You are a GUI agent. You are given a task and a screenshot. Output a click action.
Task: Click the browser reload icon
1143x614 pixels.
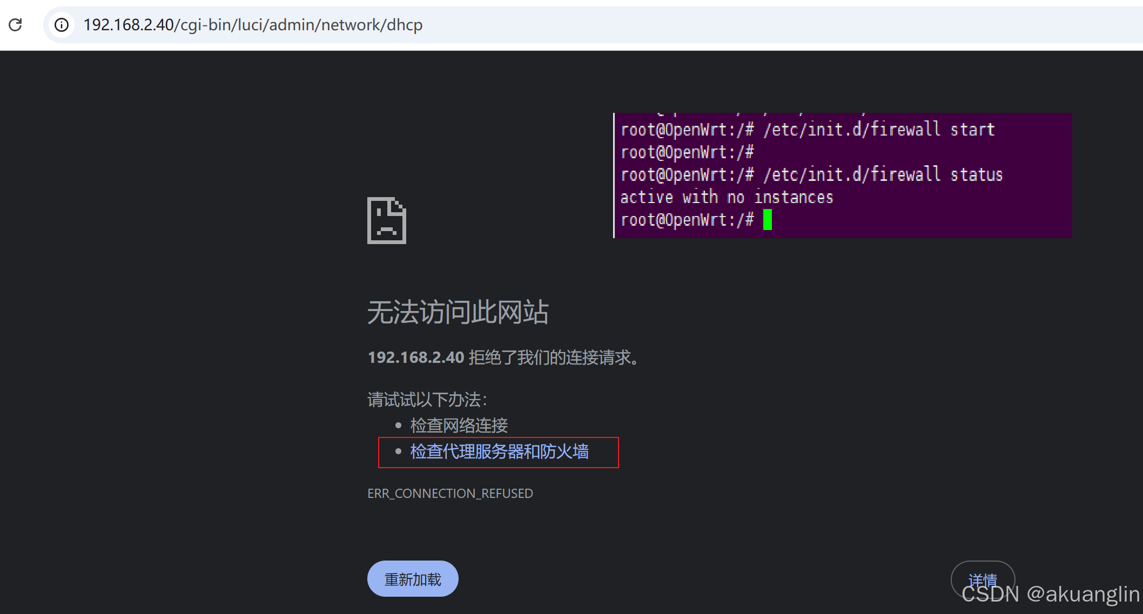[15, 25]
